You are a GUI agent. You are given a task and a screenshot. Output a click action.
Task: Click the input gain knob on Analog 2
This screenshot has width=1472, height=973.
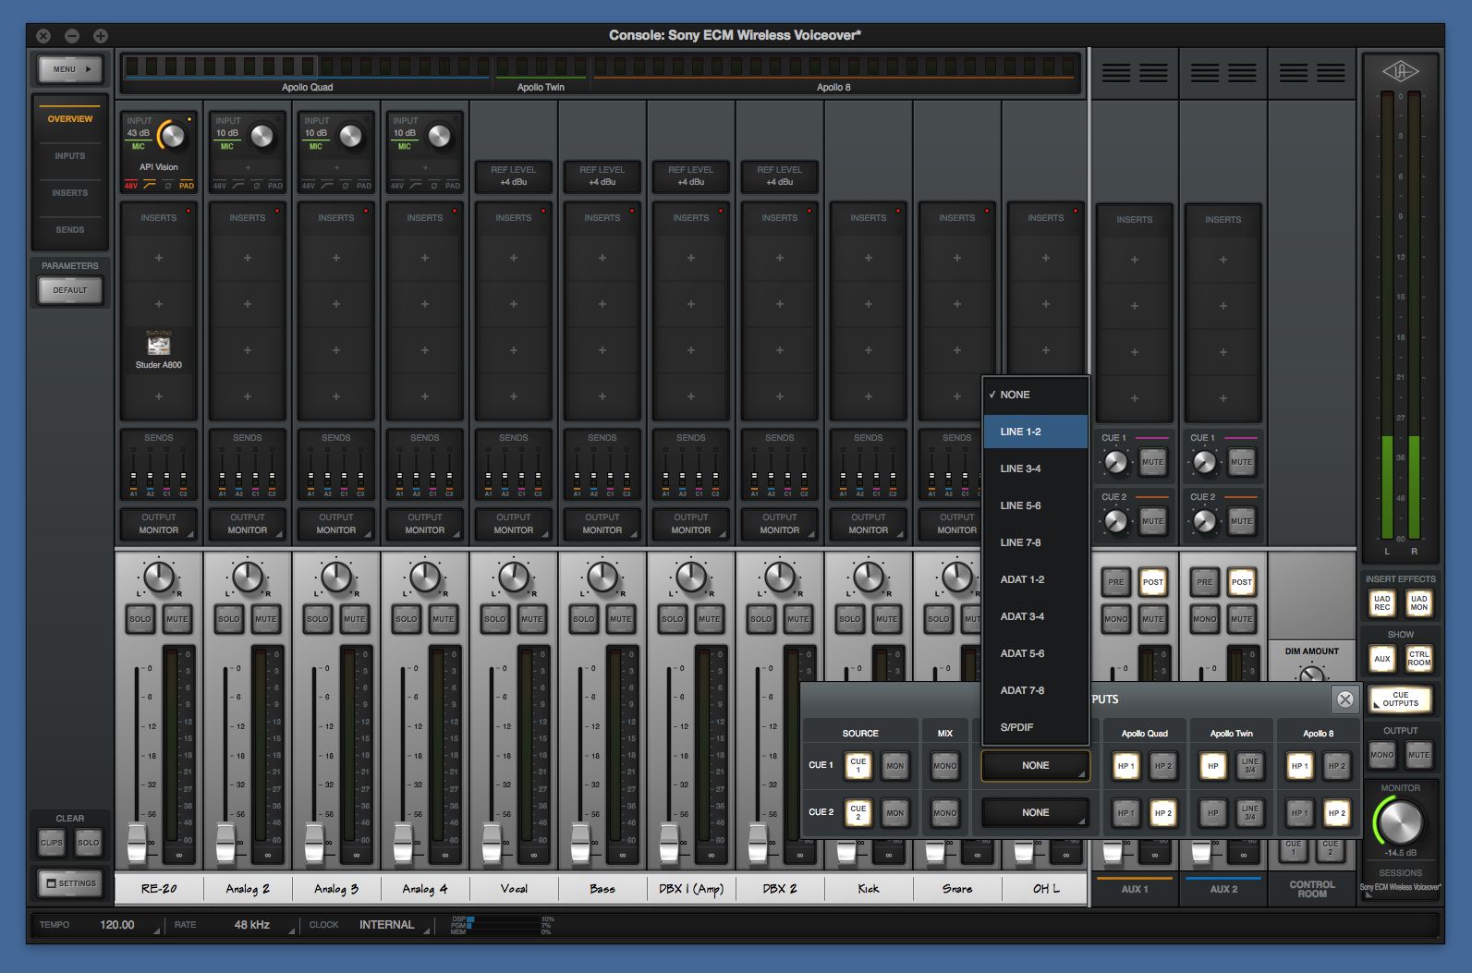[x=262, y=136]
